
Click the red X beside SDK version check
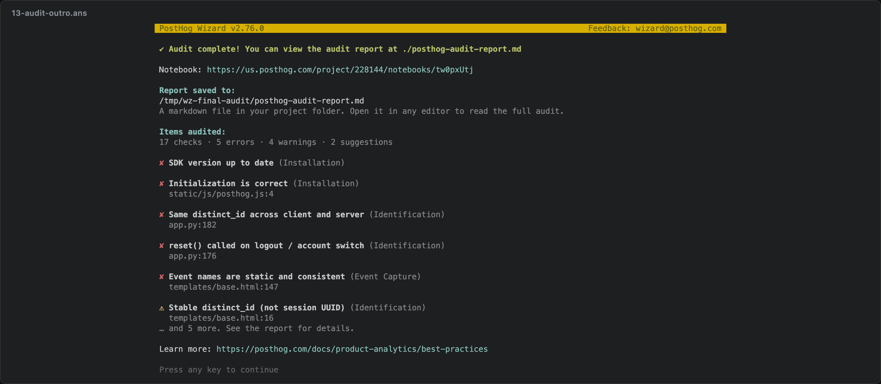point(161,163)
